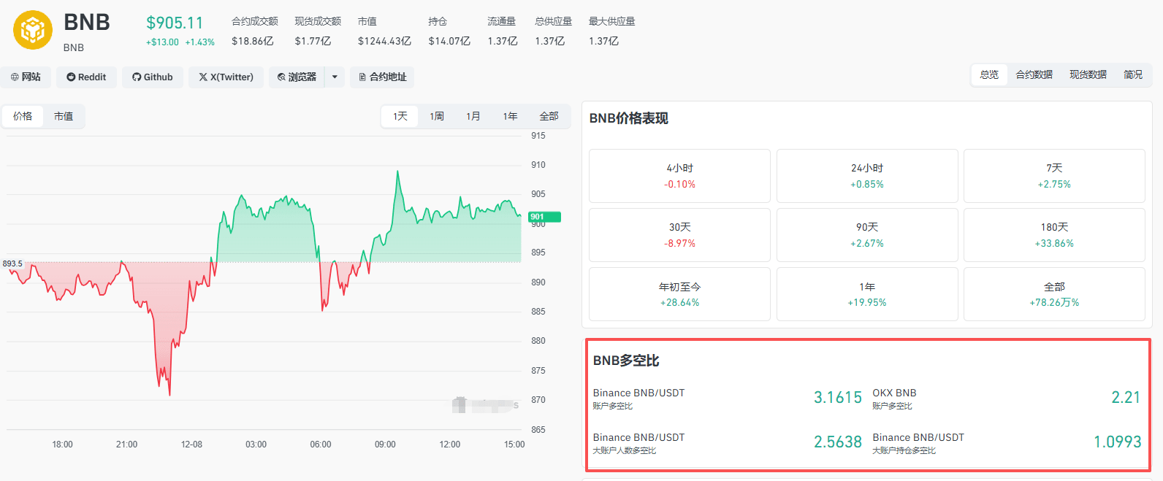This screenshot has width=1163, height=481.
Task: Click the OKX BNB ratio value 2.21
Action: point(1126,397)
